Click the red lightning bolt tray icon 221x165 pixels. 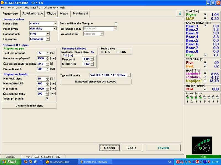197,162
